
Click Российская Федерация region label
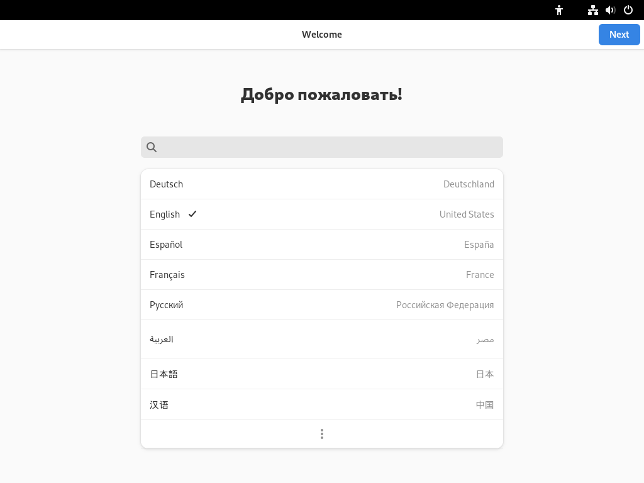(x=445, y=305)
